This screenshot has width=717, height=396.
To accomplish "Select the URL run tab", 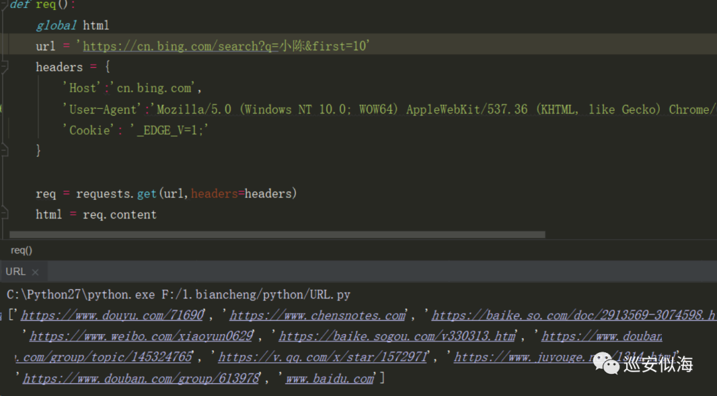I will (15, 272).
